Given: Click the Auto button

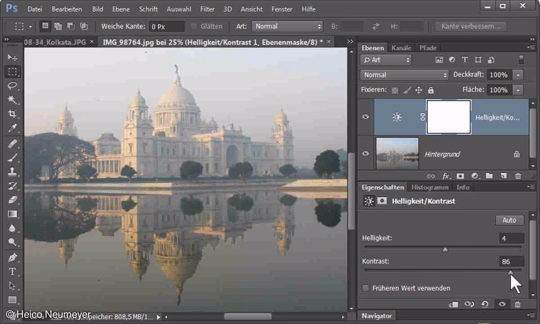Looking at the screenshot, I should coord(509,220).
